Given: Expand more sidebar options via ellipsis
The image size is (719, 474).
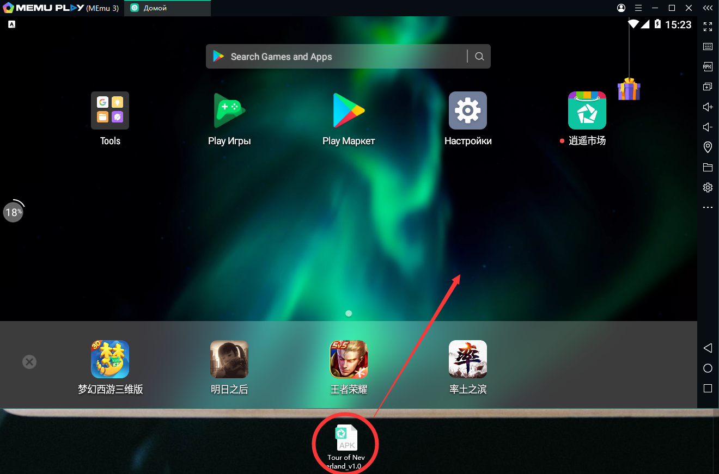Looking at the screenshot, I should (708, 207).
